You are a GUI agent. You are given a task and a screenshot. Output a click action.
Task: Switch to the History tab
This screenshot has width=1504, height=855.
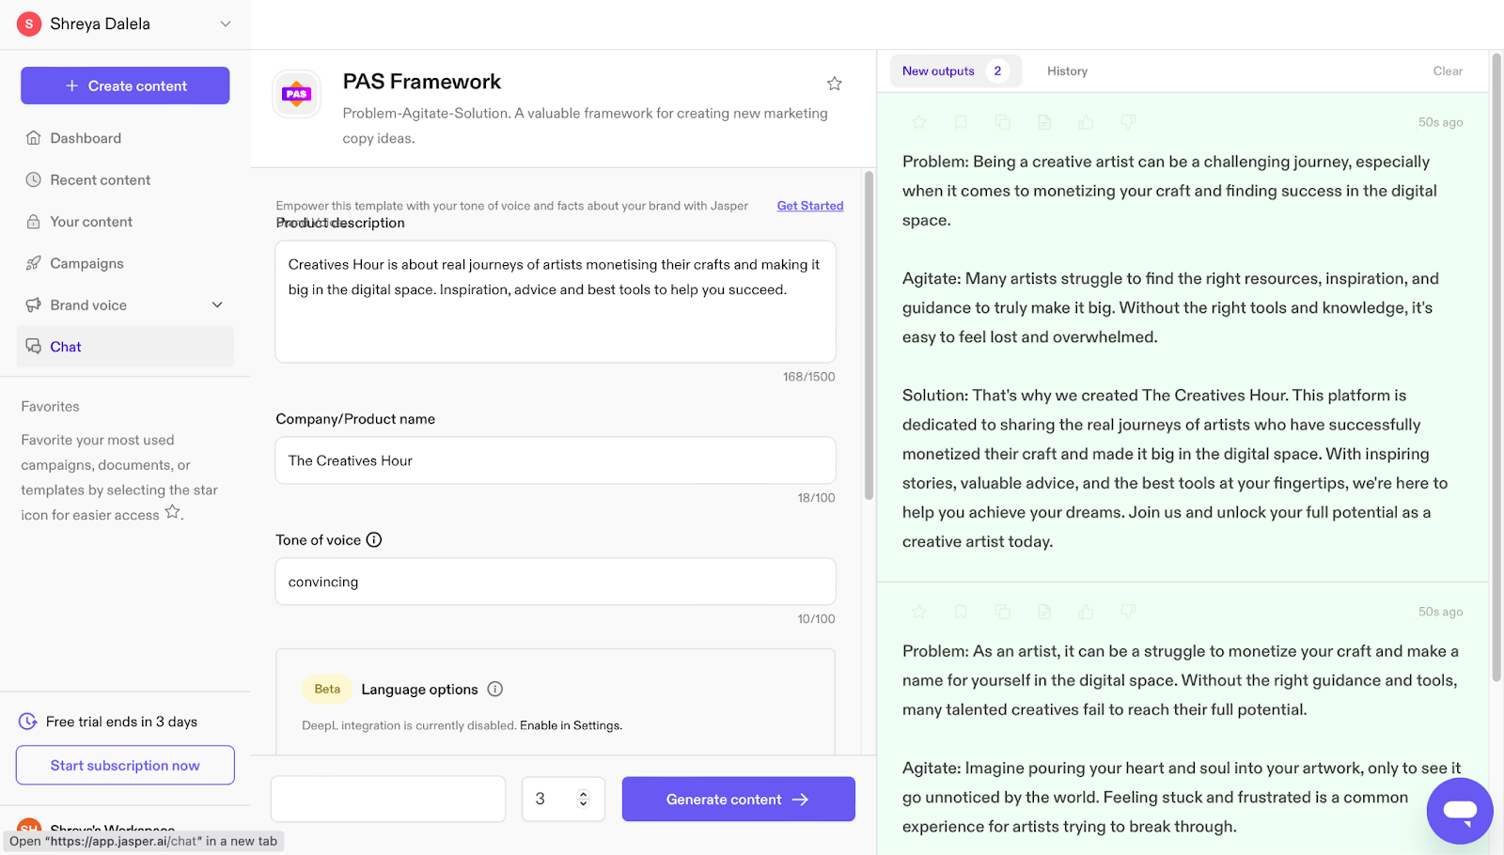(1067, 71)
